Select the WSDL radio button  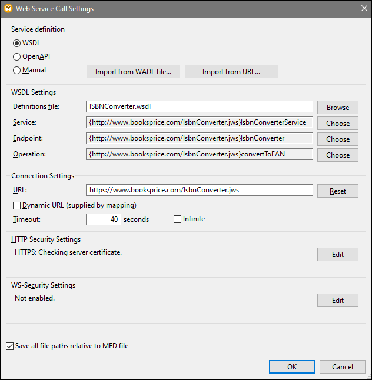point(17,43)
